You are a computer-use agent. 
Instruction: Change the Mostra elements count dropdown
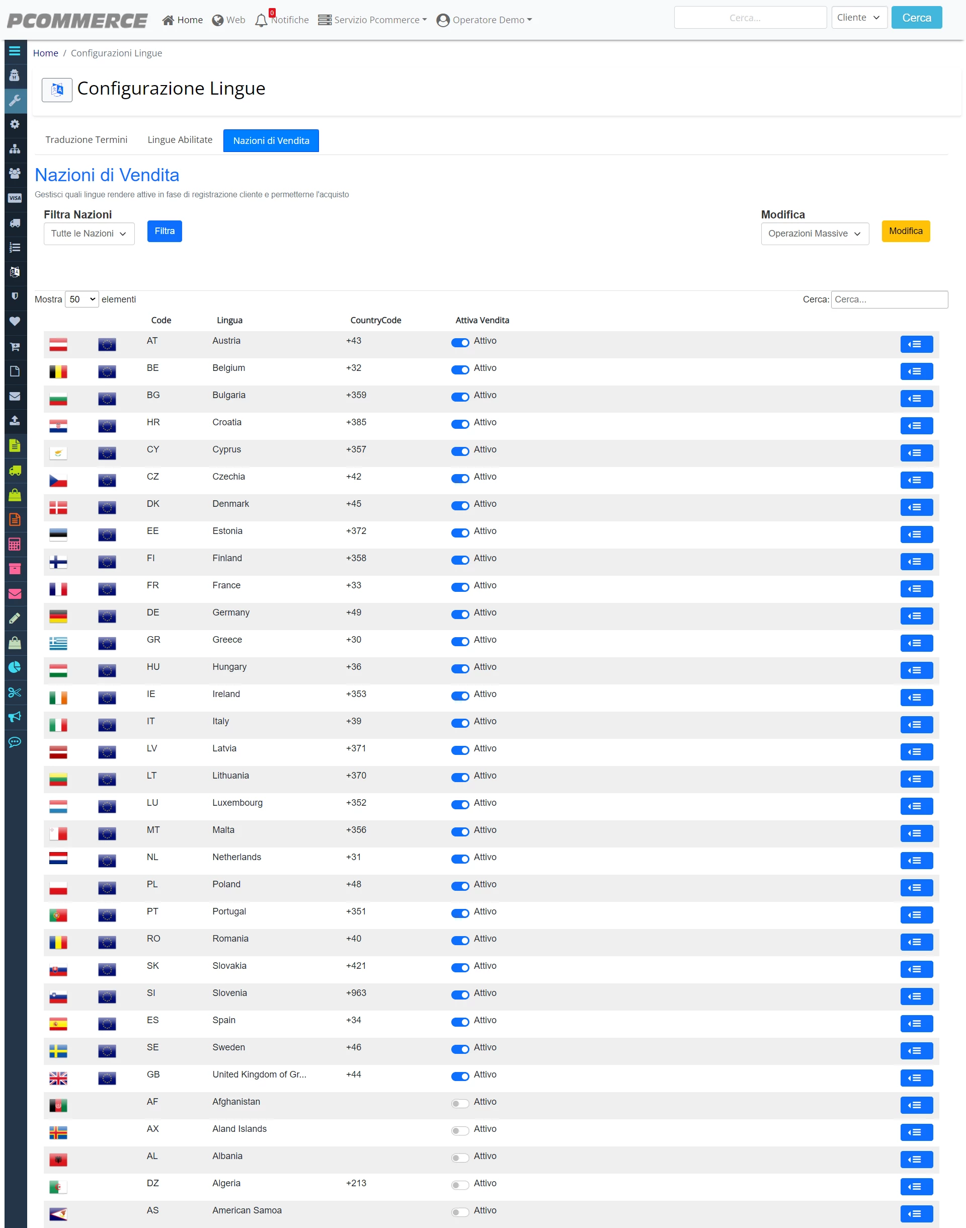point(82,299)
